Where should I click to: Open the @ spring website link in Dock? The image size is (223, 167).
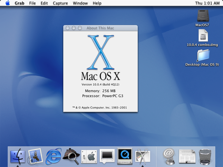(169, 156)
